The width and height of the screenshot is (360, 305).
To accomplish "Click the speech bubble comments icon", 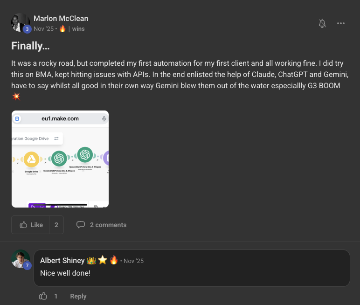I will [81, 225].
